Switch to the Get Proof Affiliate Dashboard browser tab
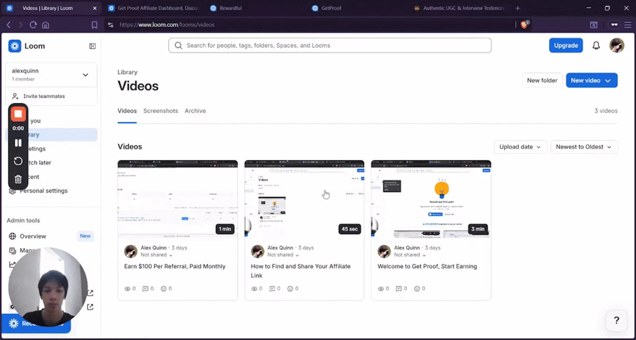 click(x=153, y=8)
